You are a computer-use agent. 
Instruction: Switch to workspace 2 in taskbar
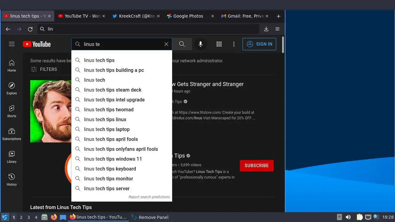tap(21, 217)
